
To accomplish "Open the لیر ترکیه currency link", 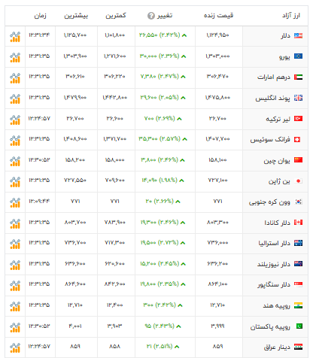I will coord(278,119).
